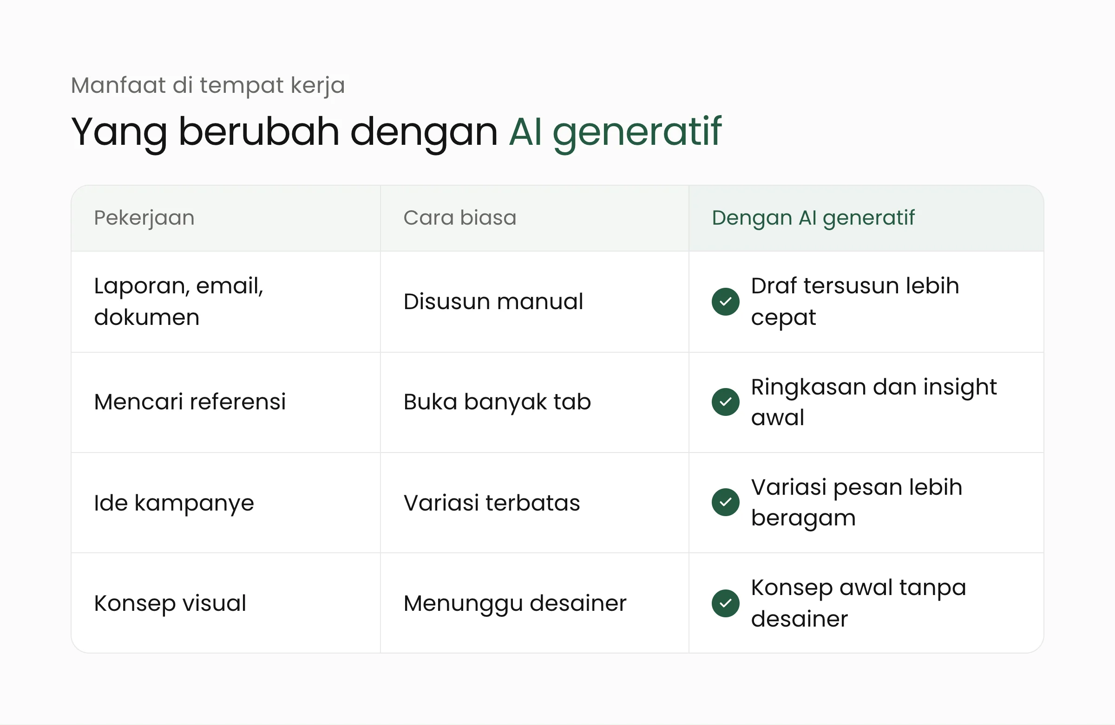The image size is (1115, 725).
Task: Click the 'Ide kampanye' cell
Action: click(x=225, y=503)
